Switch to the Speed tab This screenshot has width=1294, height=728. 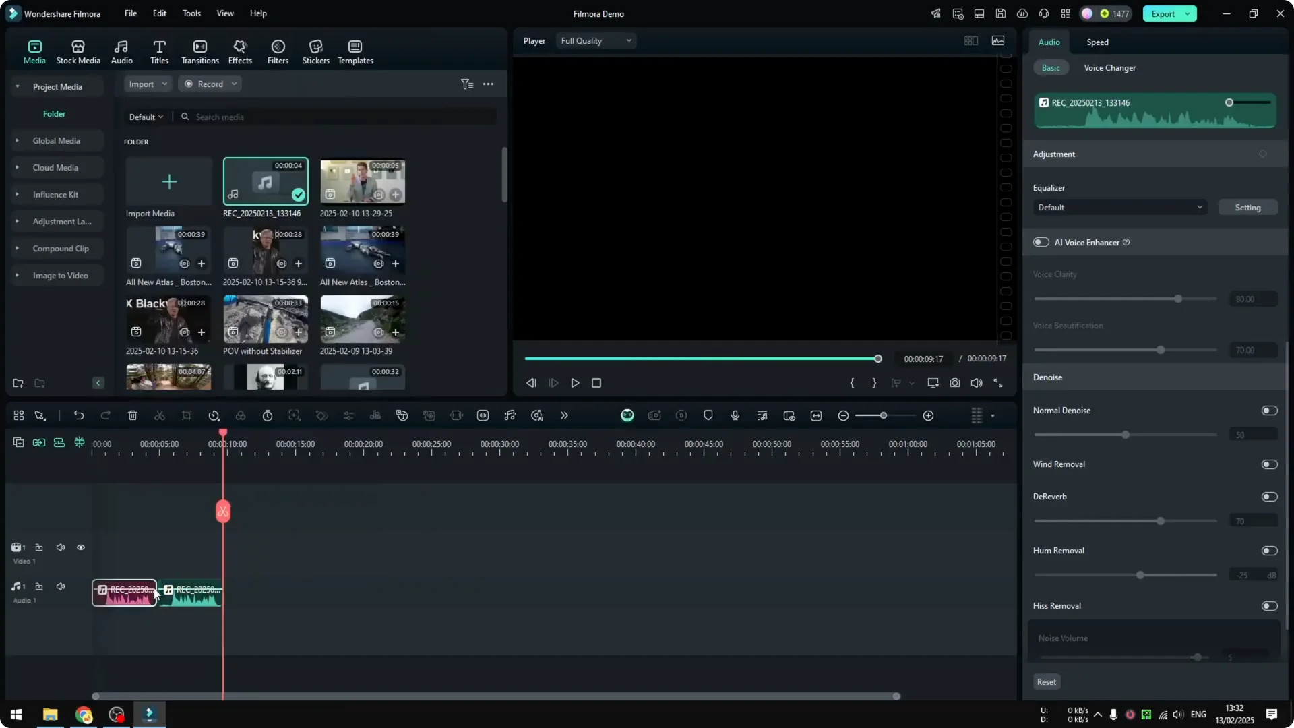(1097, 42)
